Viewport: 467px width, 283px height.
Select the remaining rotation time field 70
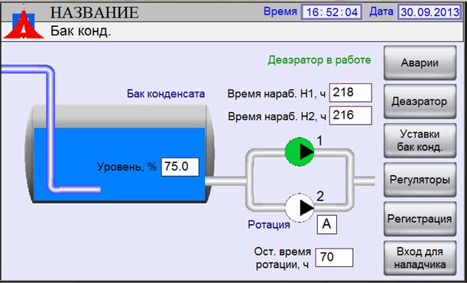(334, 258)
